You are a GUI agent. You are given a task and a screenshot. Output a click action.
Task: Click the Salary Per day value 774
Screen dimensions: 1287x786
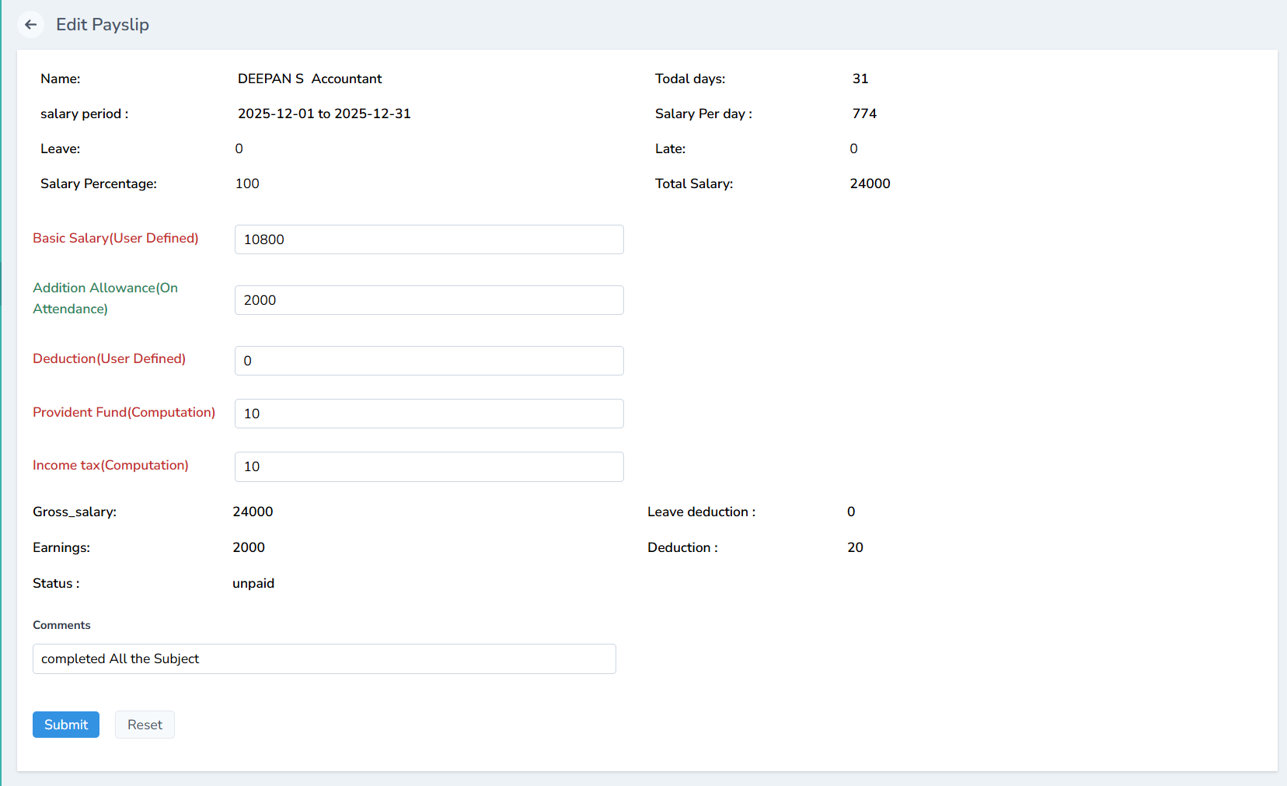(x=864, y=114)
